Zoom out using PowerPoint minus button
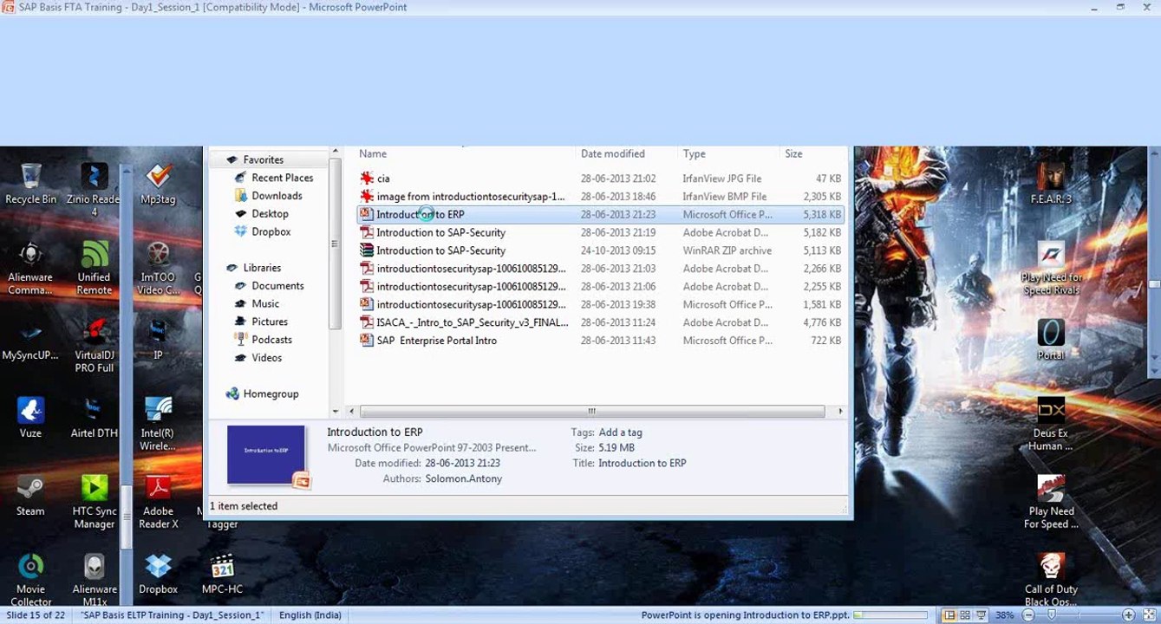 point(1027,615)
